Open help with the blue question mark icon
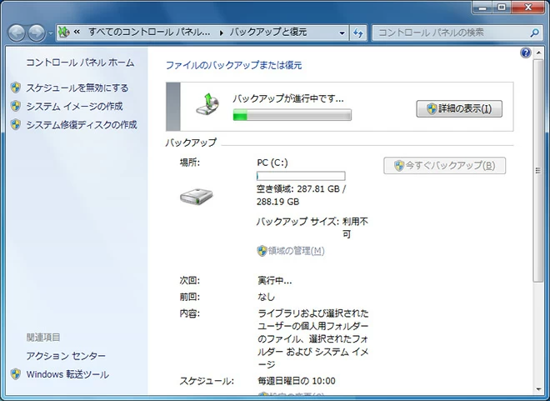Screen dimensions: 550x401 [x=526, y=53]
